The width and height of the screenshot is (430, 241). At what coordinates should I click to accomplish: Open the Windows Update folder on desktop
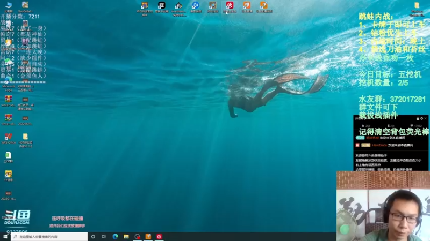pos(417,9)
